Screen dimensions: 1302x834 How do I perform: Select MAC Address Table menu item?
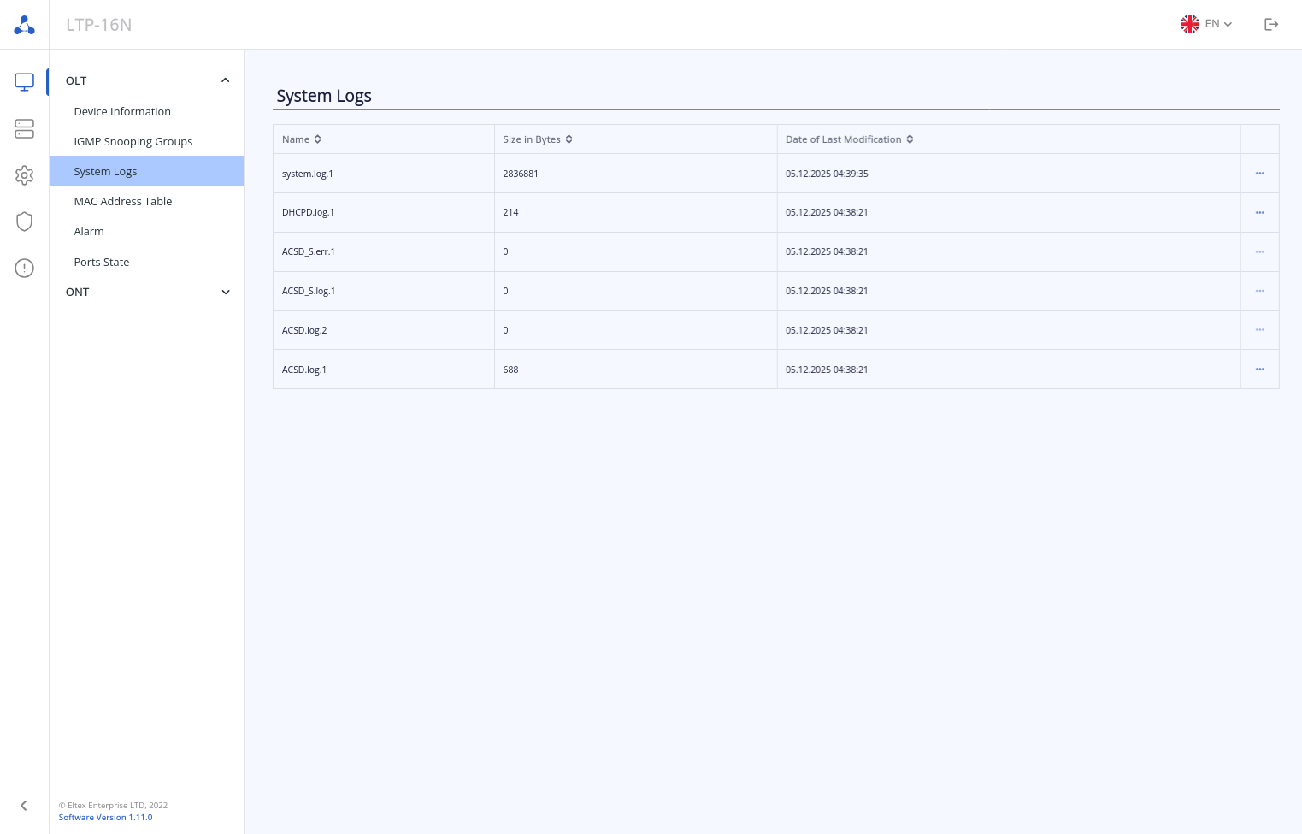pos(123,201)
